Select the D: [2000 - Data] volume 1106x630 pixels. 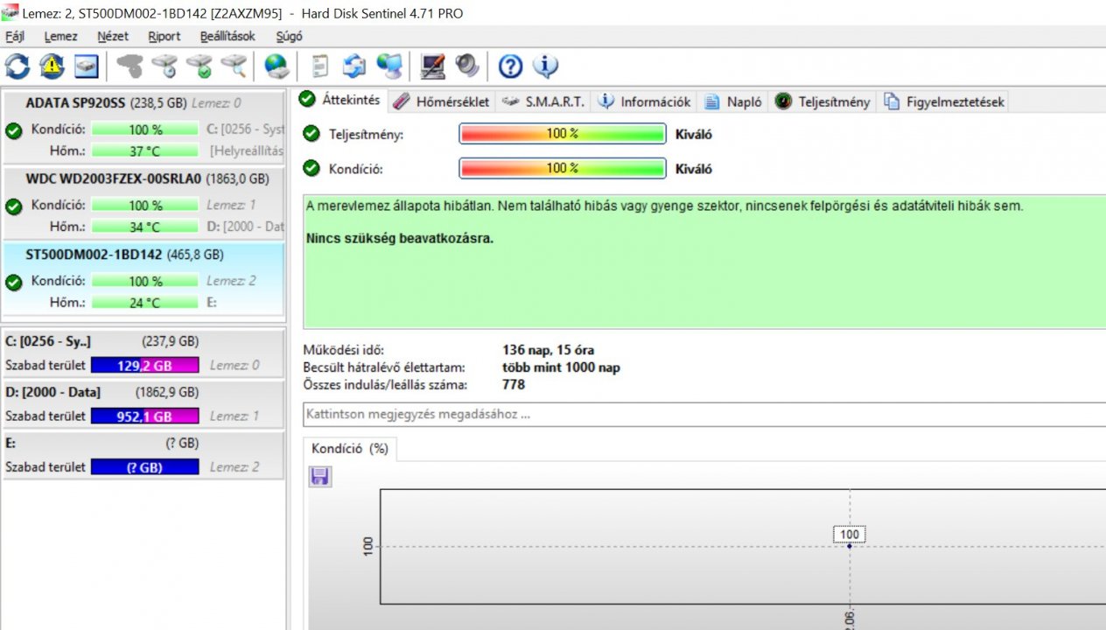point(143,403)
